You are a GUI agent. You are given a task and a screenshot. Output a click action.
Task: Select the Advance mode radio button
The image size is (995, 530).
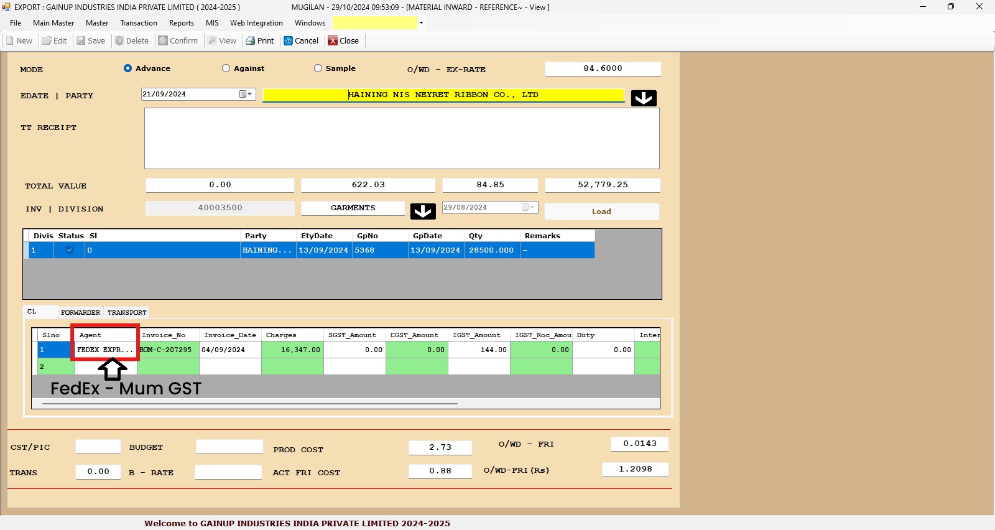pyautogui.click(x=127, y=68)
